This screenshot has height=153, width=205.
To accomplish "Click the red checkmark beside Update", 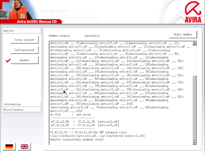I will click(8, 60).
